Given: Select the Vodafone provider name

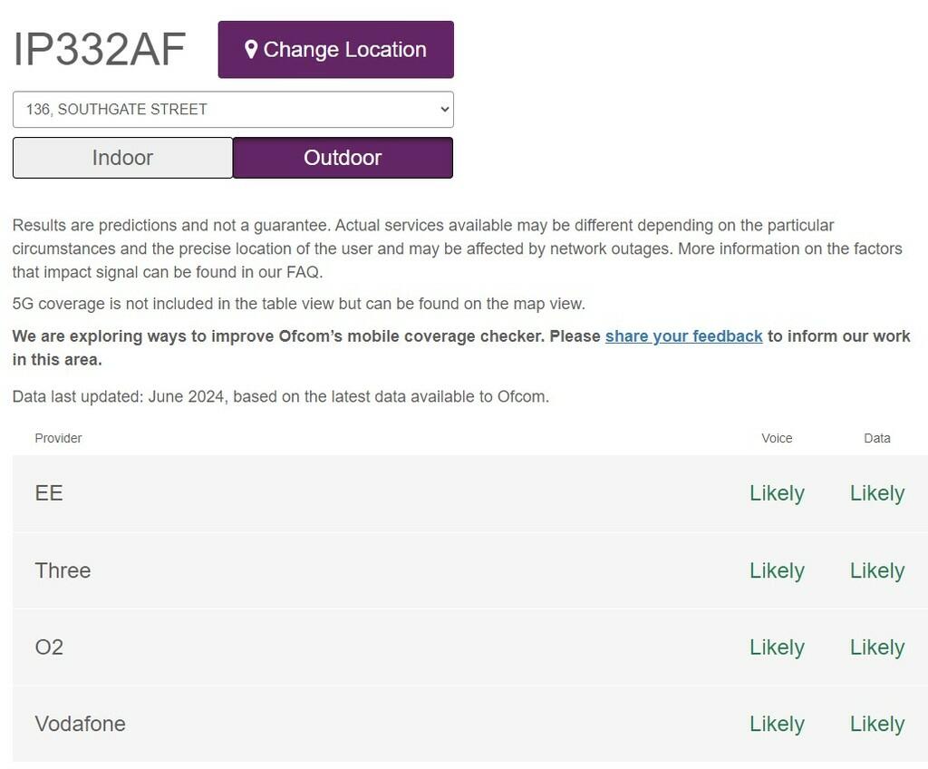Looking at the screenshot, I should tap(80, 724).
